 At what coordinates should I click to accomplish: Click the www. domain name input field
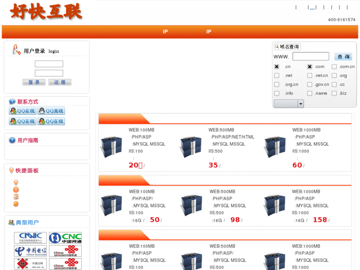tap(310, 56)
